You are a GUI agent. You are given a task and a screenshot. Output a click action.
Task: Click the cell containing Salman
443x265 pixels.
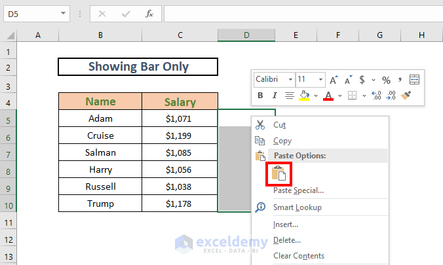100,152
